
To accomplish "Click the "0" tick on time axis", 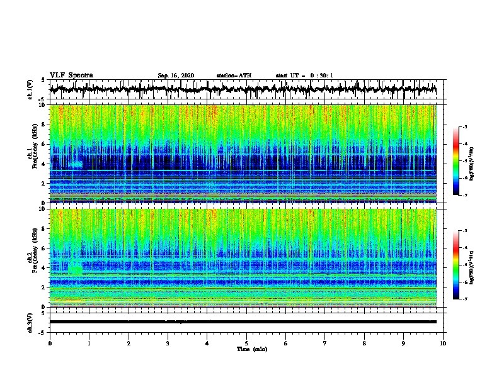I will point(50,343).
